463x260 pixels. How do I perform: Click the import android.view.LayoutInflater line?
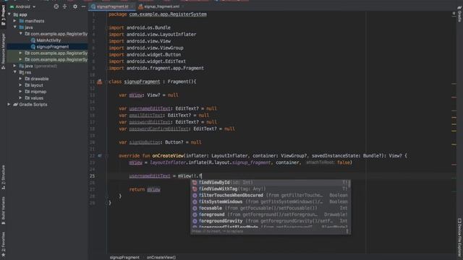pos(153,35)
